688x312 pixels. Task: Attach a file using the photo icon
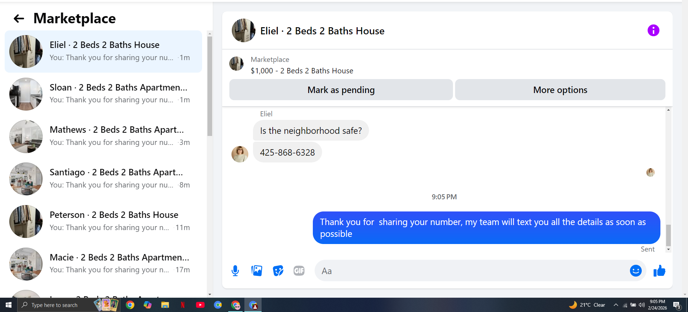click(x=257, y=271)
